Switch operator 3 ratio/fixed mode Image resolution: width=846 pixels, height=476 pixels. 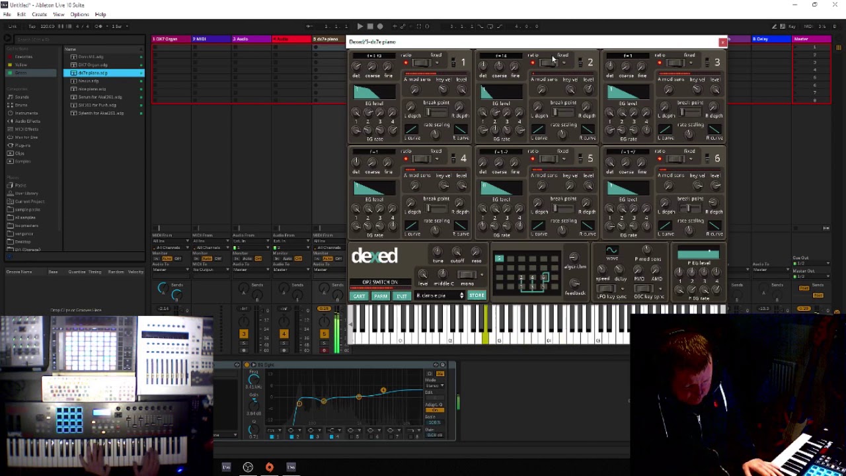pos(675,63)
